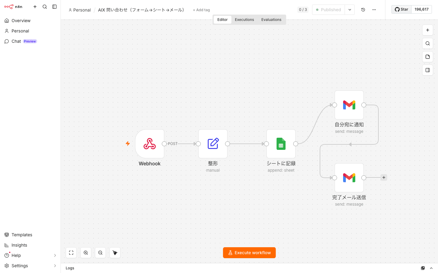The height and width of the screenshot is (273, 438).
Task: Click the 整形 input connector
Action: 198,144
